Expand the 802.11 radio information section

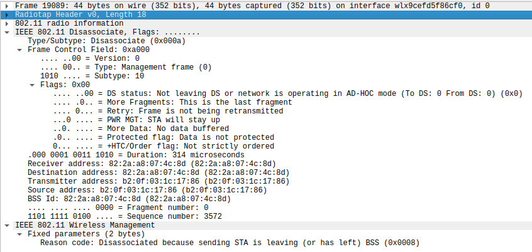click(x=7, y=23)
